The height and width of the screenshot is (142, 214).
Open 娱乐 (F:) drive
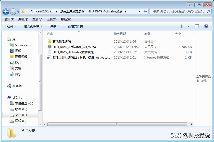click(x=21, y=121)
